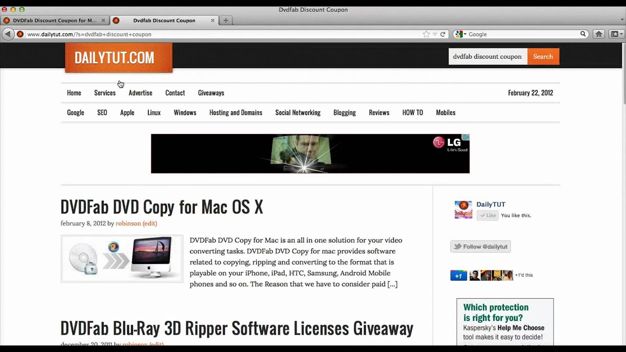
Task: Go to browser home page icon
Action: pyautogui.click(x=599, y=34)
